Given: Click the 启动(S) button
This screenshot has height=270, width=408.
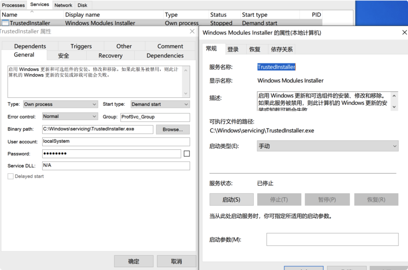Looking at the screenshot, I should pyautogui.click(x=231, y=199).
